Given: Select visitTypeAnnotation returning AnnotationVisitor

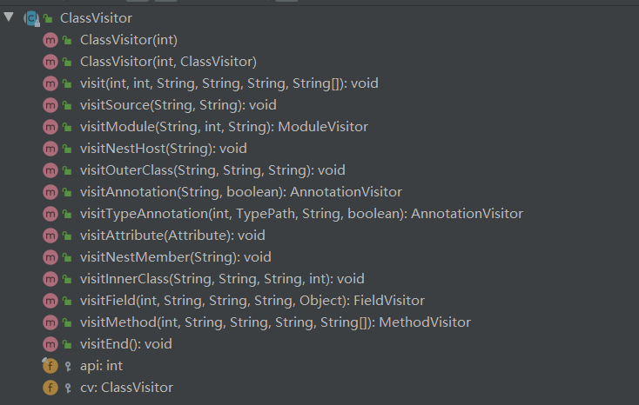Looking at the screenshot, I should (301, 214).
